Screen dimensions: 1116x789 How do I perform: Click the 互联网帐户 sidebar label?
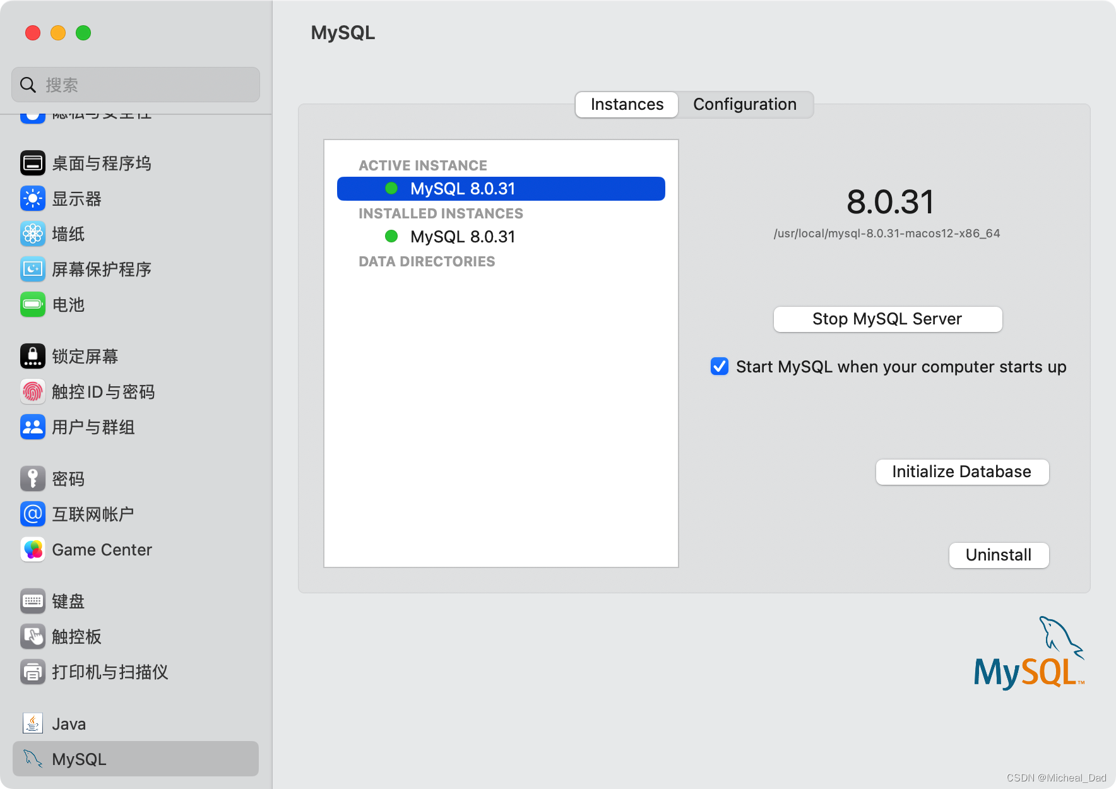pos(93,514)
